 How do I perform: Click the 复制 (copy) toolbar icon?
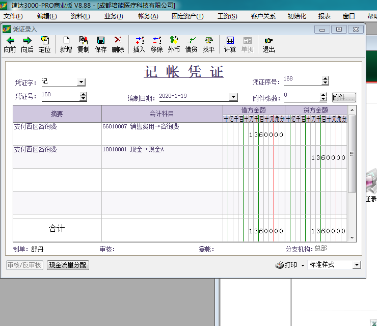[x=83, y=41]
